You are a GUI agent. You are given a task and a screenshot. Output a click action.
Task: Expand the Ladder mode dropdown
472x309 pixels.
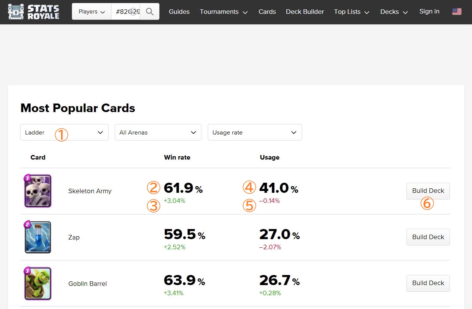64,132
